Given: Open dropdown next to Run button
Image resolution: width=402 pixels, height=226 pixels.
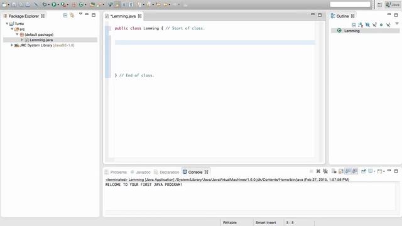Looking at the screenshot, I should (x=58, y=4).
